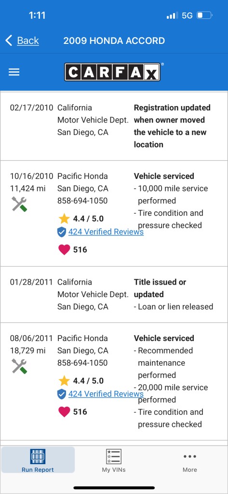Viewport: 228px width, 494px height.
Task: Open the hamburger menu icon
Action: click(14, 72)
